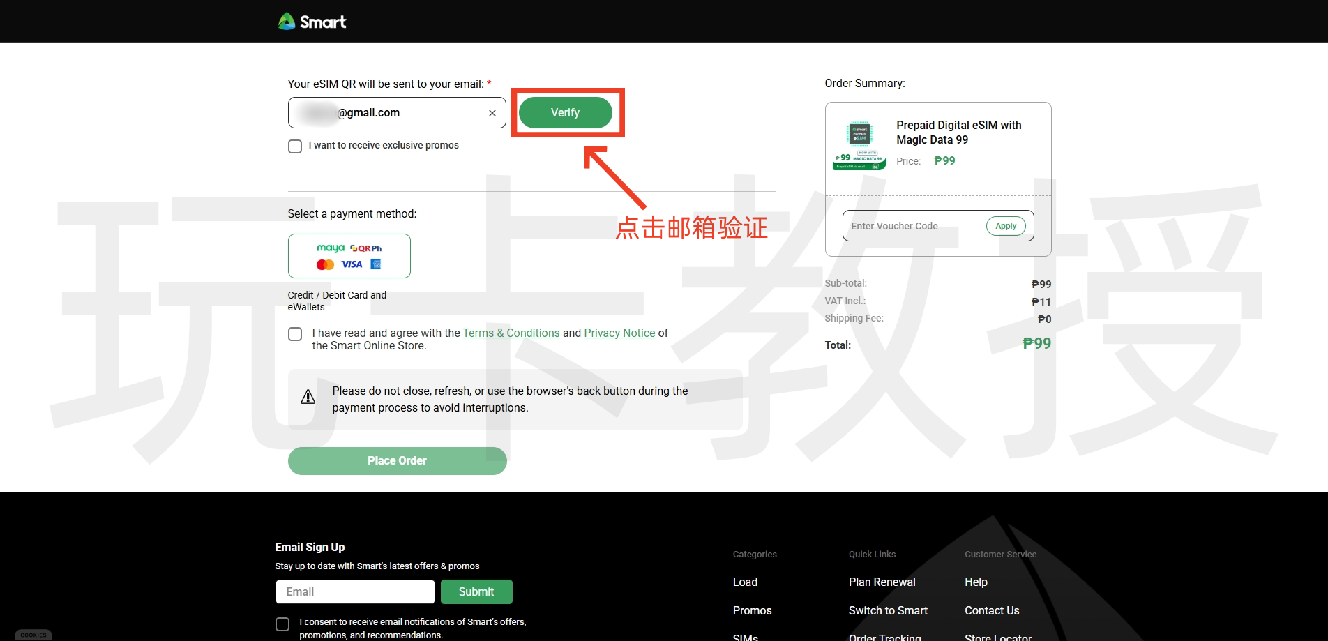Open Plan Renewal quick link
Image resolution: width=1328 pixels, height=641 pixels.
pos(882,582)
